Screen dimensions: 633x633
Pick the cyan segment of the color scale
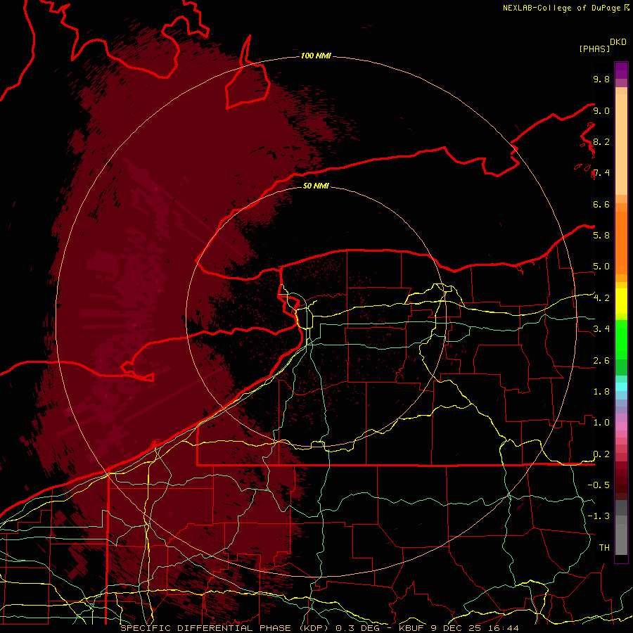pos(621,386)
